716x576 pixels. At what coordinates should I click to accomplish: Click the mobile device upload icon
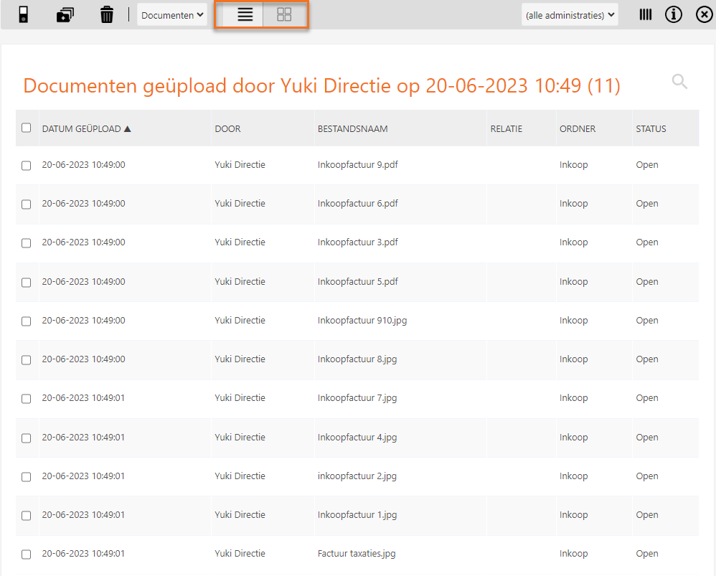click(x=24, y=14)
